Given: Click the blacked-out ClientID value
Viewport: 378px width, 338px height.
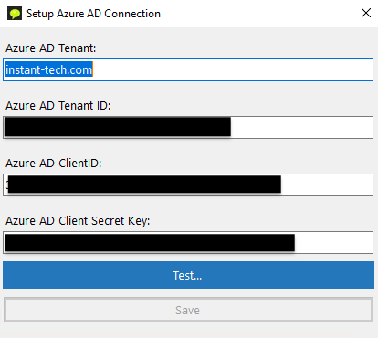Looking at the screenshot, I should pyautogui.click(x=144, y=185).
